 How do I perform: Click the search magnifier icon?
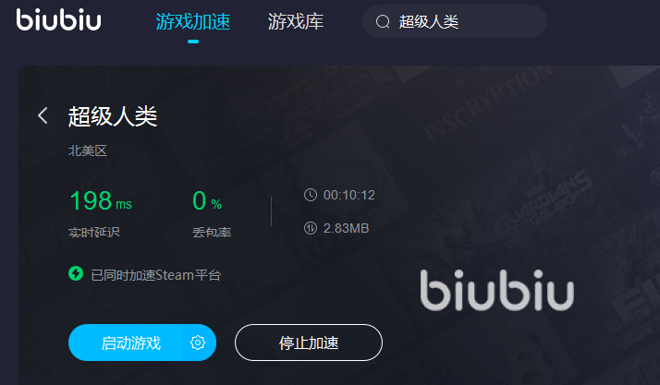383,21
